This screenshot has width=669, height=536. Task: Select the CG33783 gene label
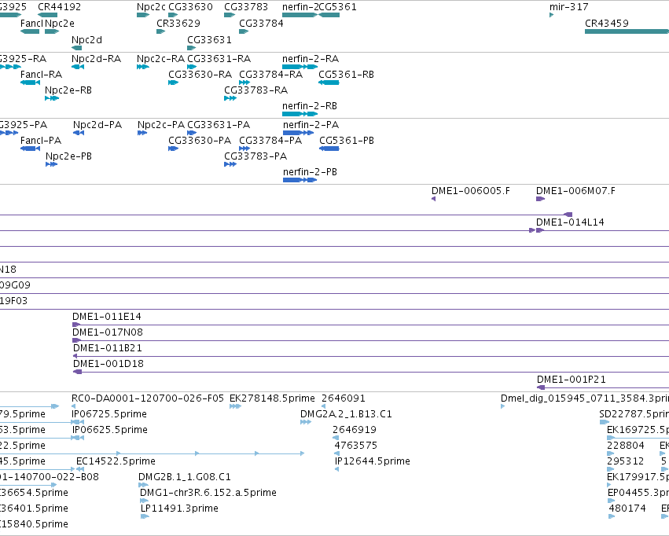(x=246, y=7)
